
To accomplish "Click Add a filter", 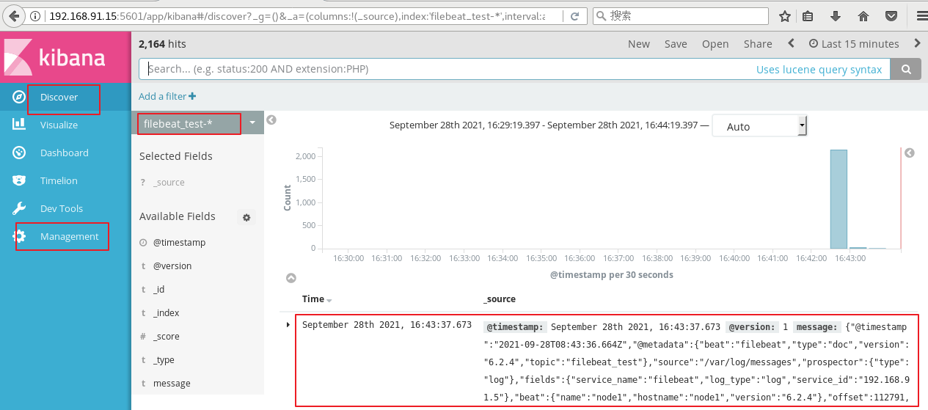I will [167, 96].
